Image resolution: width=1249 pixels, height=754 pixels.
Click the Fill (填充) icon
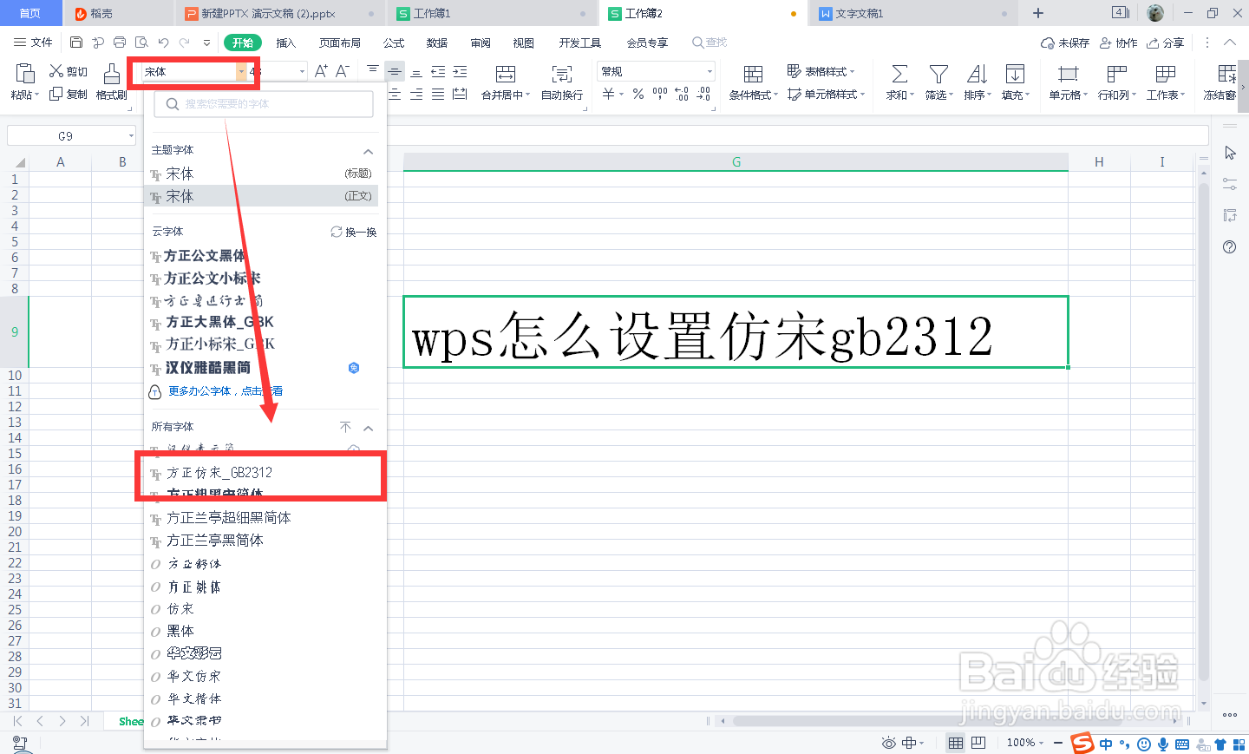tap(1015, 75)
